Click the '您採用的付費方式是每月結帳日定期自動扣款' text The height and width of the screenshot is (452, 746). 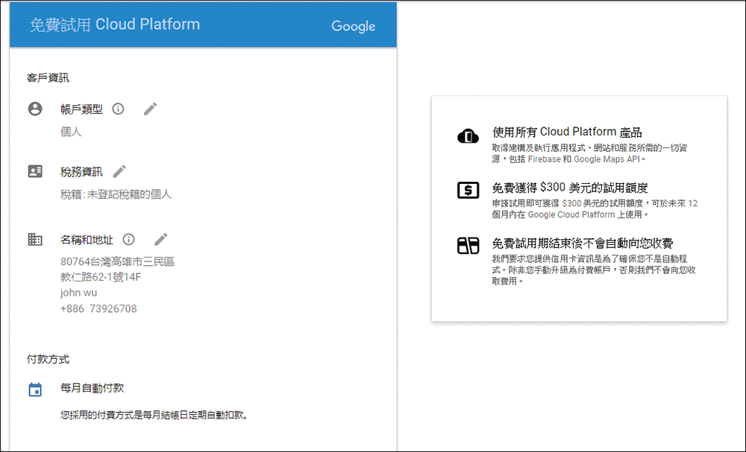point(154,415)
